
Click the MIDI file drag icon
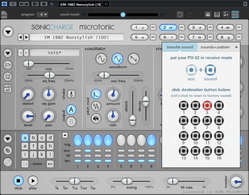click(4, 15)
